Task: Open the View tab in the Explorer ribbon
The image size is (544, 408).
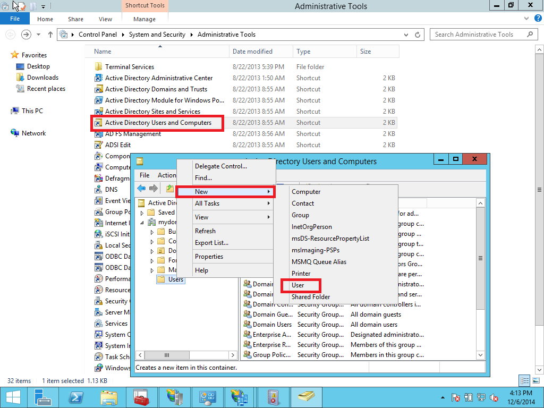Action: pyautogui.click(x=105, y=19)
